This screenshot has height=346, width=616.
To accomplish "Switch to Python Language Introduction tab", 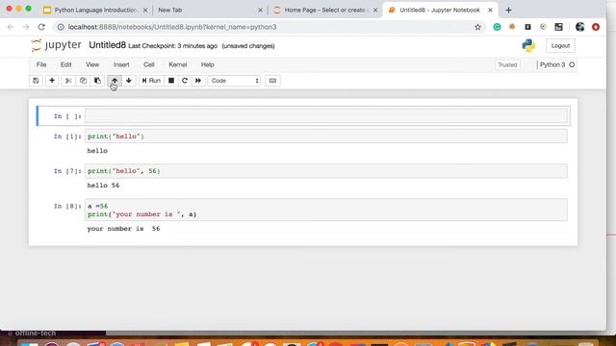I will tap(95, 10).
